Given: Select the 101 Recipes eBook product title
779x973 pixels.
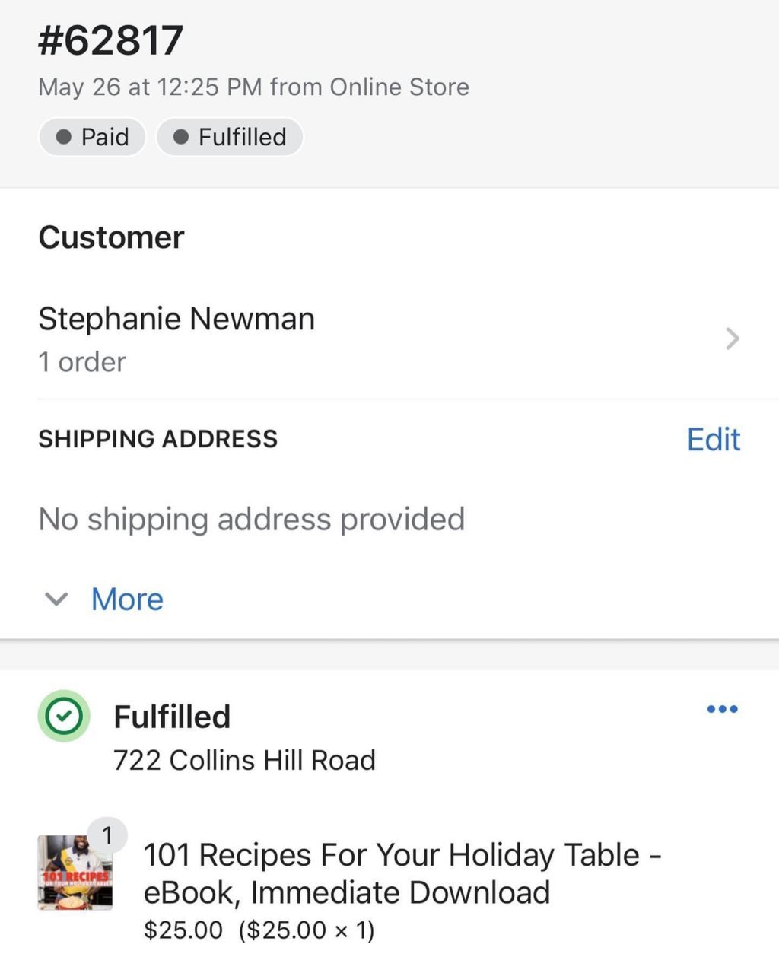Looking at the screenshot, I should click(402, 873).
